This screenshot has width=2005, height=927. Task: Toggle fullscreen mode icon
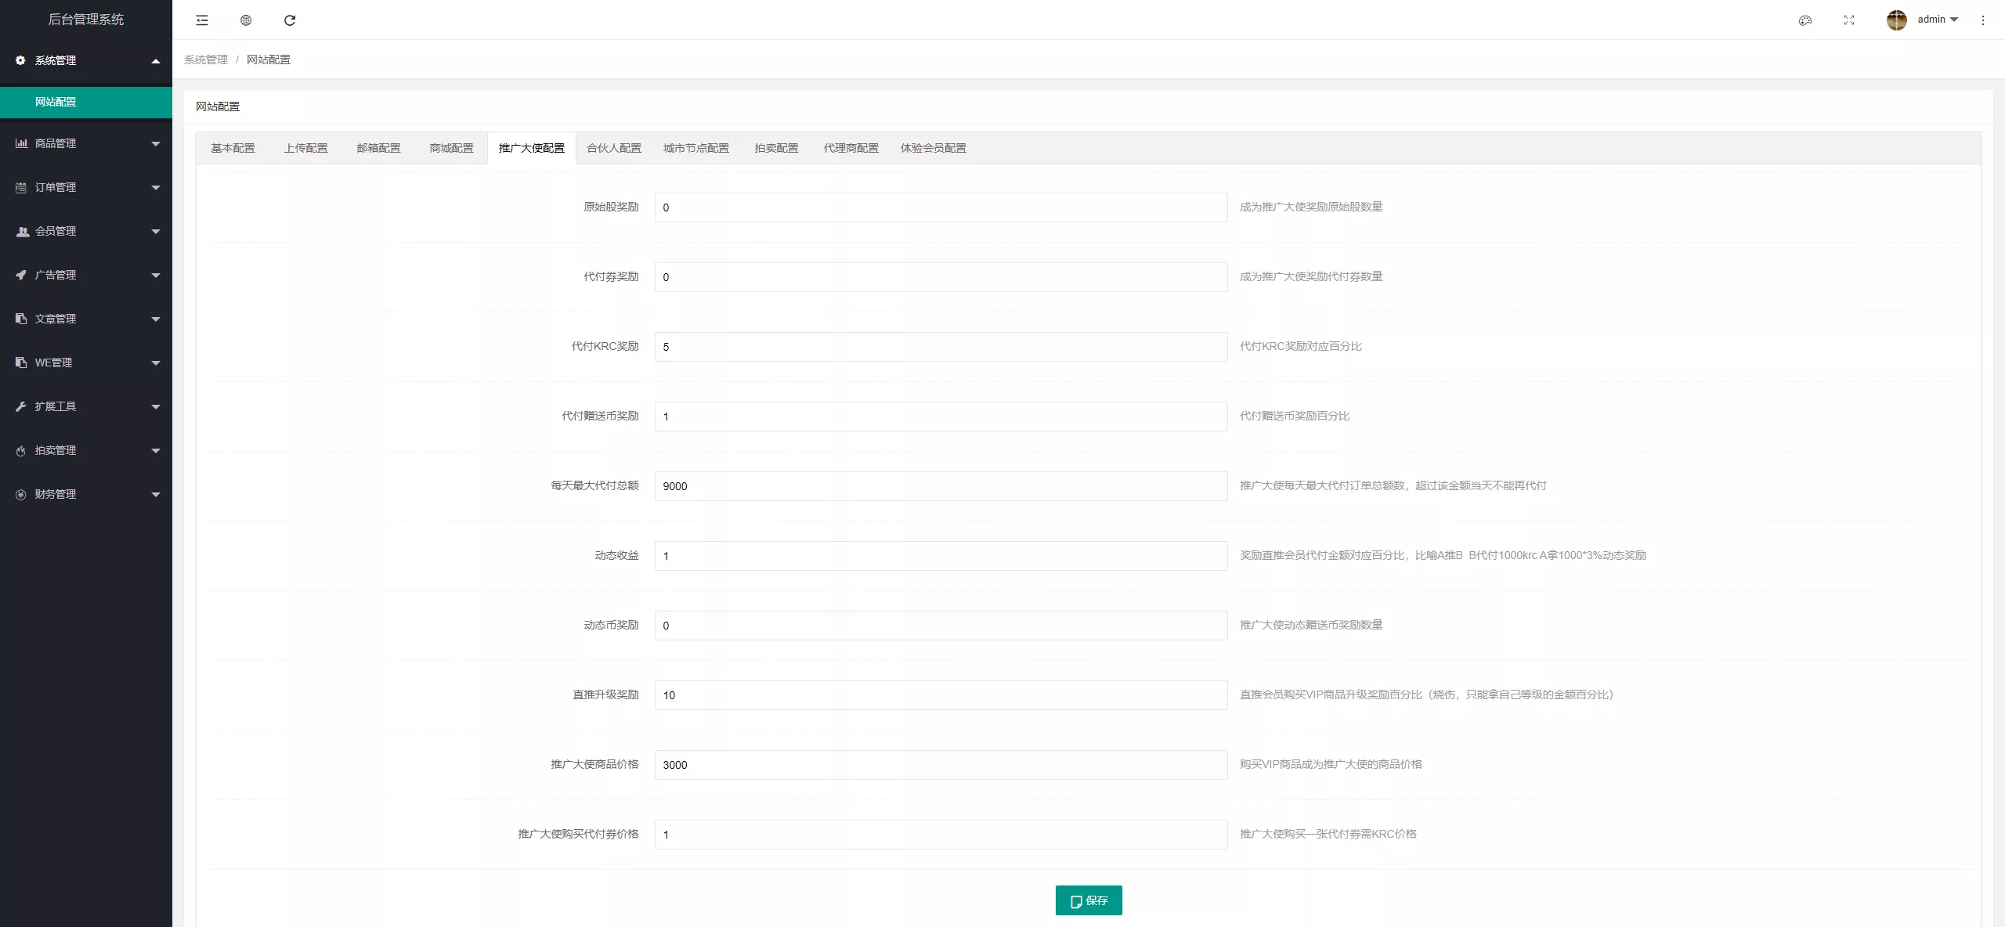(x=1849, y=20)
